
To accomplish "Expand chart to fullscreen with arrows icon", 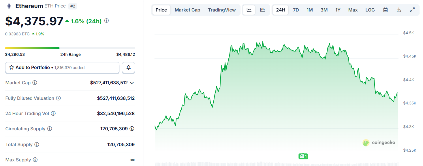I will tap(412, 10).
